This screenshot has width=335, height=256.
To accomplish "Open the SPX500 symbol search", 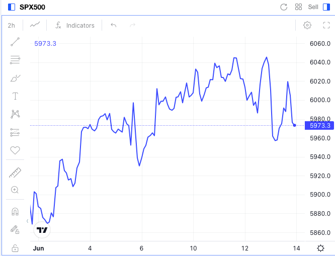I will pyautogui.click(x=32, y=7).
